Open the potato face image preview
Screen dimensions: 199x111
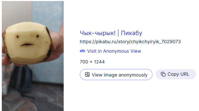(x=33, y=56)
